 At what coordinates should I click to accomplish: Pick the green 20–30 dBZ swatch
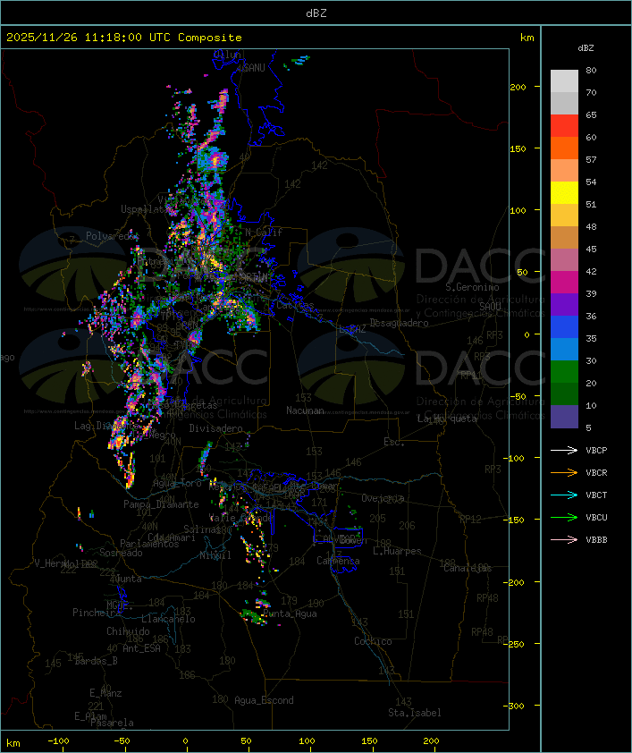pos(564,371)
